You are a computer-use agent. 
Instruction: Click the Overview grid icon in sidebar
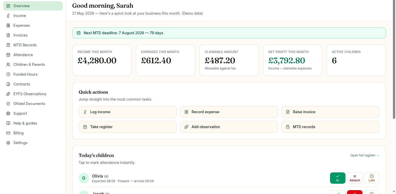(8, 6)
